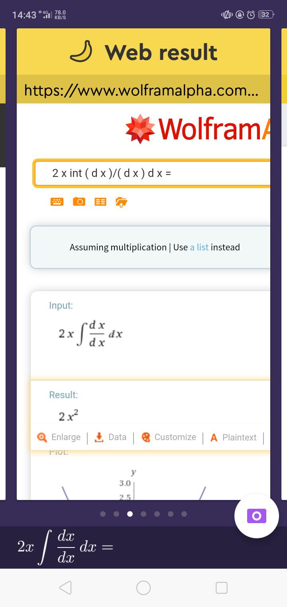Tap the orange camera image-input icon
Image resolution: width=287 pixels, height=607 pixels.
[x=79, y=202]
